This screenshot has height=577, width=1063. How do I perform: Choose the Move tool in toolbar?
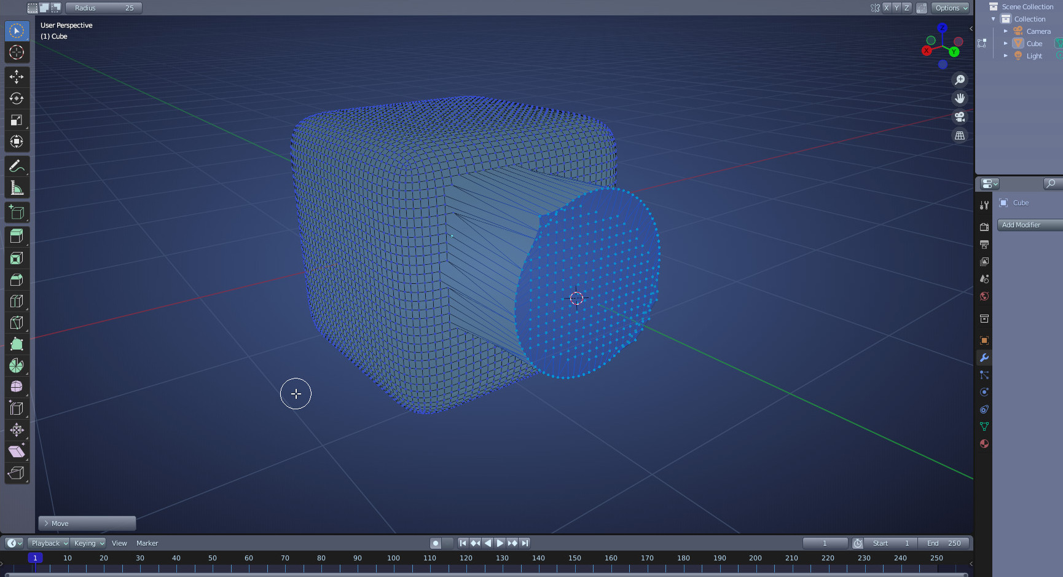[x=17, y=77]
